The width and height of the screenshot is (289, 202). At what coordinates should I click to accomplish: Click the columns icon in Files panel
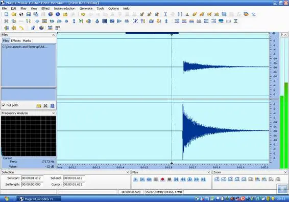coord(52,106)
